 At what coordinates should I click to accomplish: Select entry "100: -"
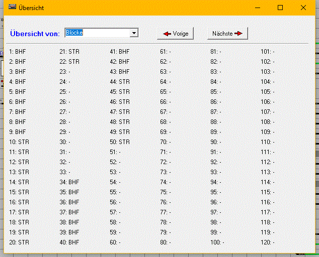click(x=217, y=242)
